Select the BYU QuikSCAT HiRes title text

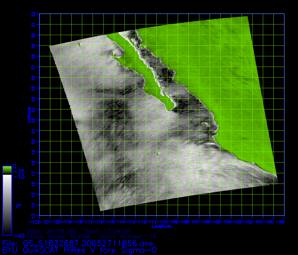[79, 250]
